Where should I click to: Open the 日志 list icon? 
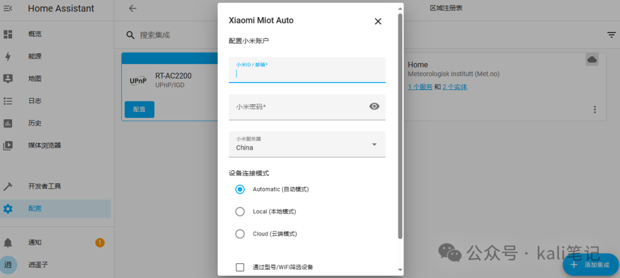point(8,101)
